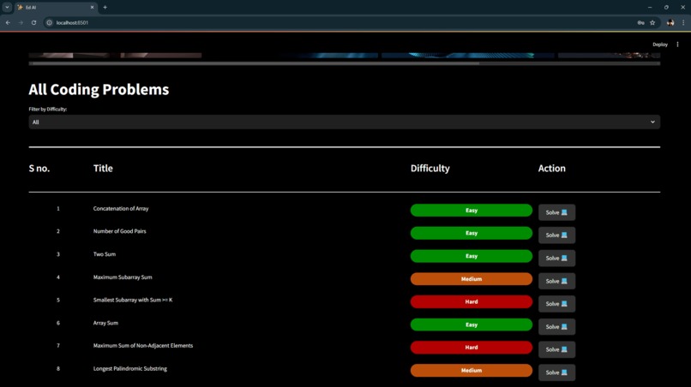The width and height of the screenshot is (691, 387).
Task: Click the Easy badge for Array Sum
Action: tap(471, 324)
